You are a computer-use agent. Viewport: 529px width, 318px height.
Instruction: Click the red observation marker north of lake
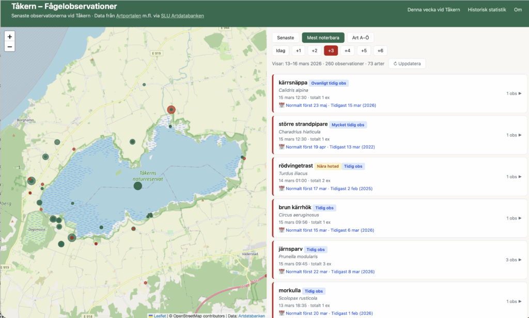(x=172, y=109)
